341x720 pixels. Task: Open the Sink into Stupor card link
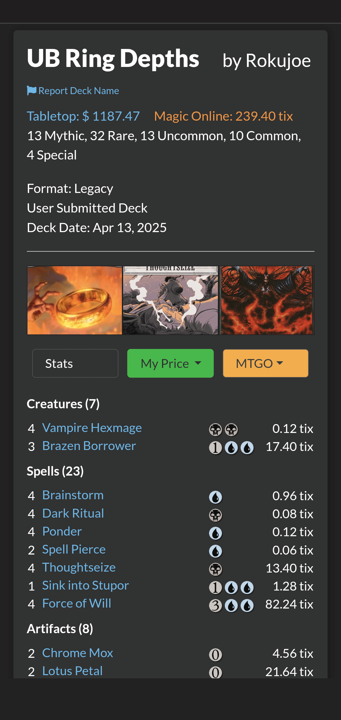point(86,585)
